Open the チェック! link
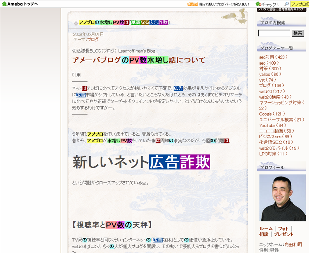This screenshot has width=309, height=253. point(270,4)
